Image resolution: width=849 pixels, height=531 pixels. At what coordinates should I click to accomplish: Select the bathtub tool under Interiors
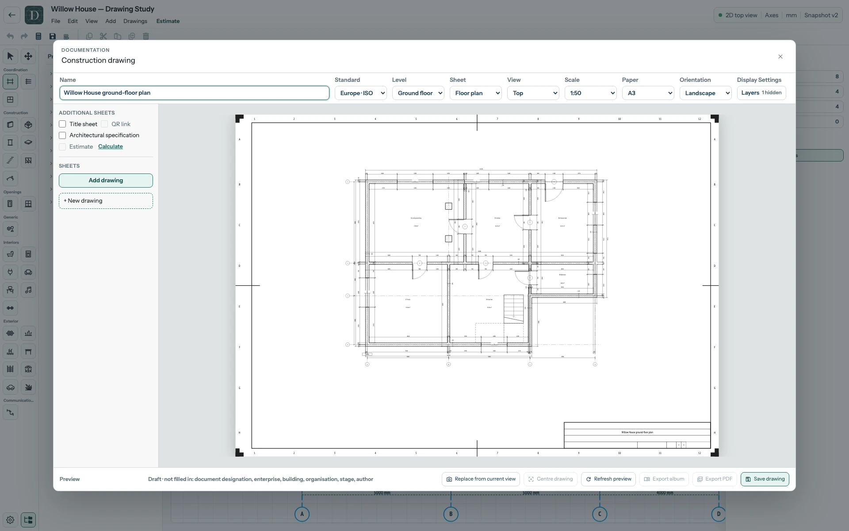(x=10, y=254)
